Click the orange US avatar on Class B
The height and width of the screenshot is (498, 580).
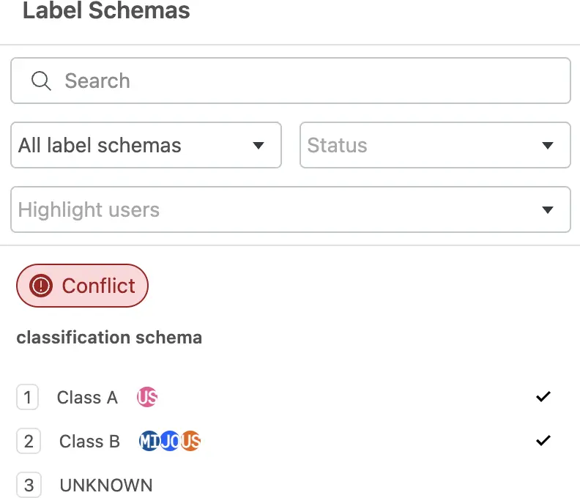click(x=191, y=441)
